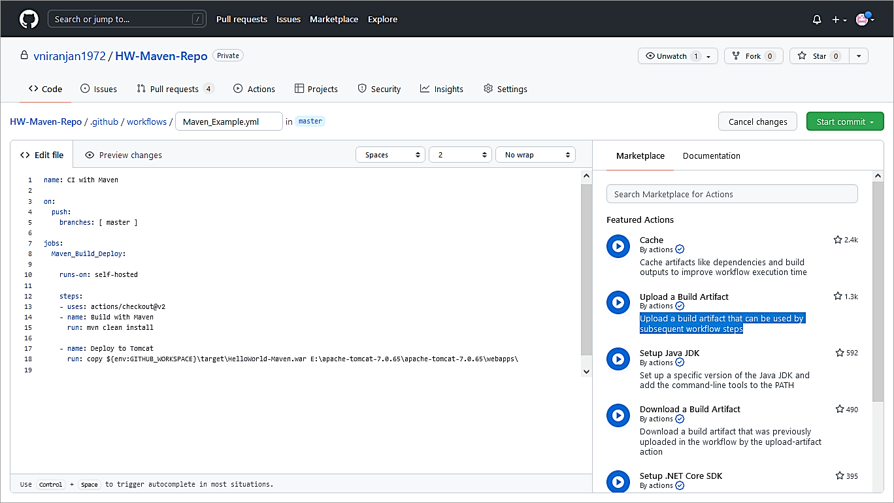The width and height of the screenshot is (894, 503).
Task: Open the Start commit dropdown
Action: 844,122
